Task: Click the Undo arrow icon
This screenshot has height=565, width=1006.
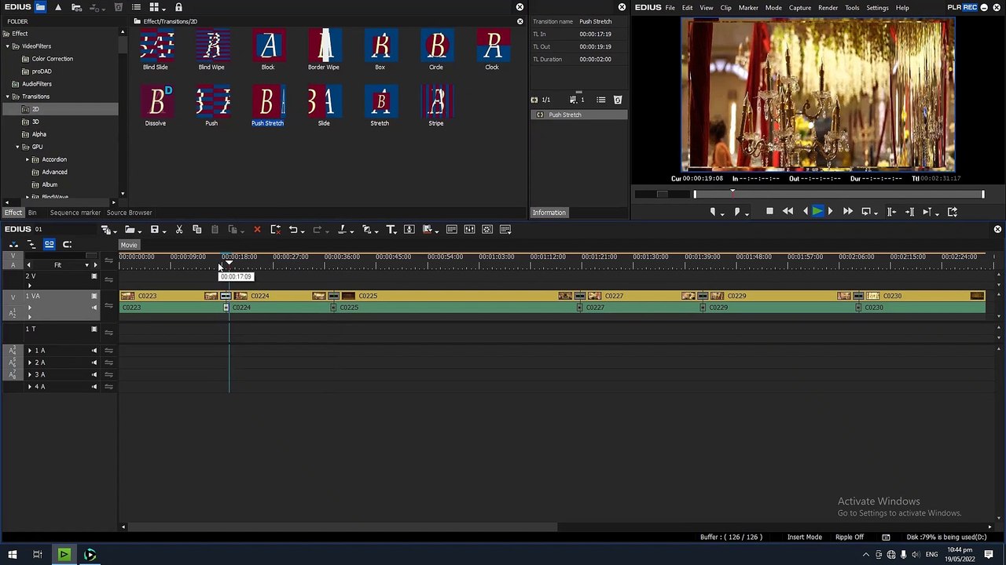Action: click(293, 229)
